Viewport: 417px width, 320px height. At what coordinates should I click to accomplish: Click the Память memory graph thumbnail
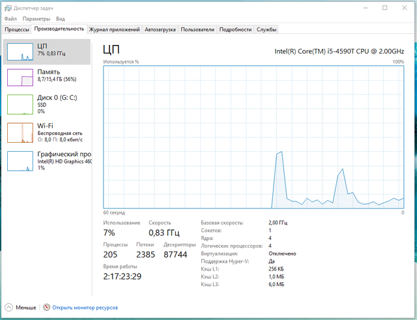click(x=20, y=78)
